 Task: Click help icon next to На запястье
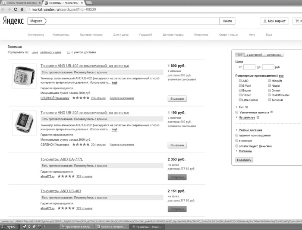coord(258,117)
